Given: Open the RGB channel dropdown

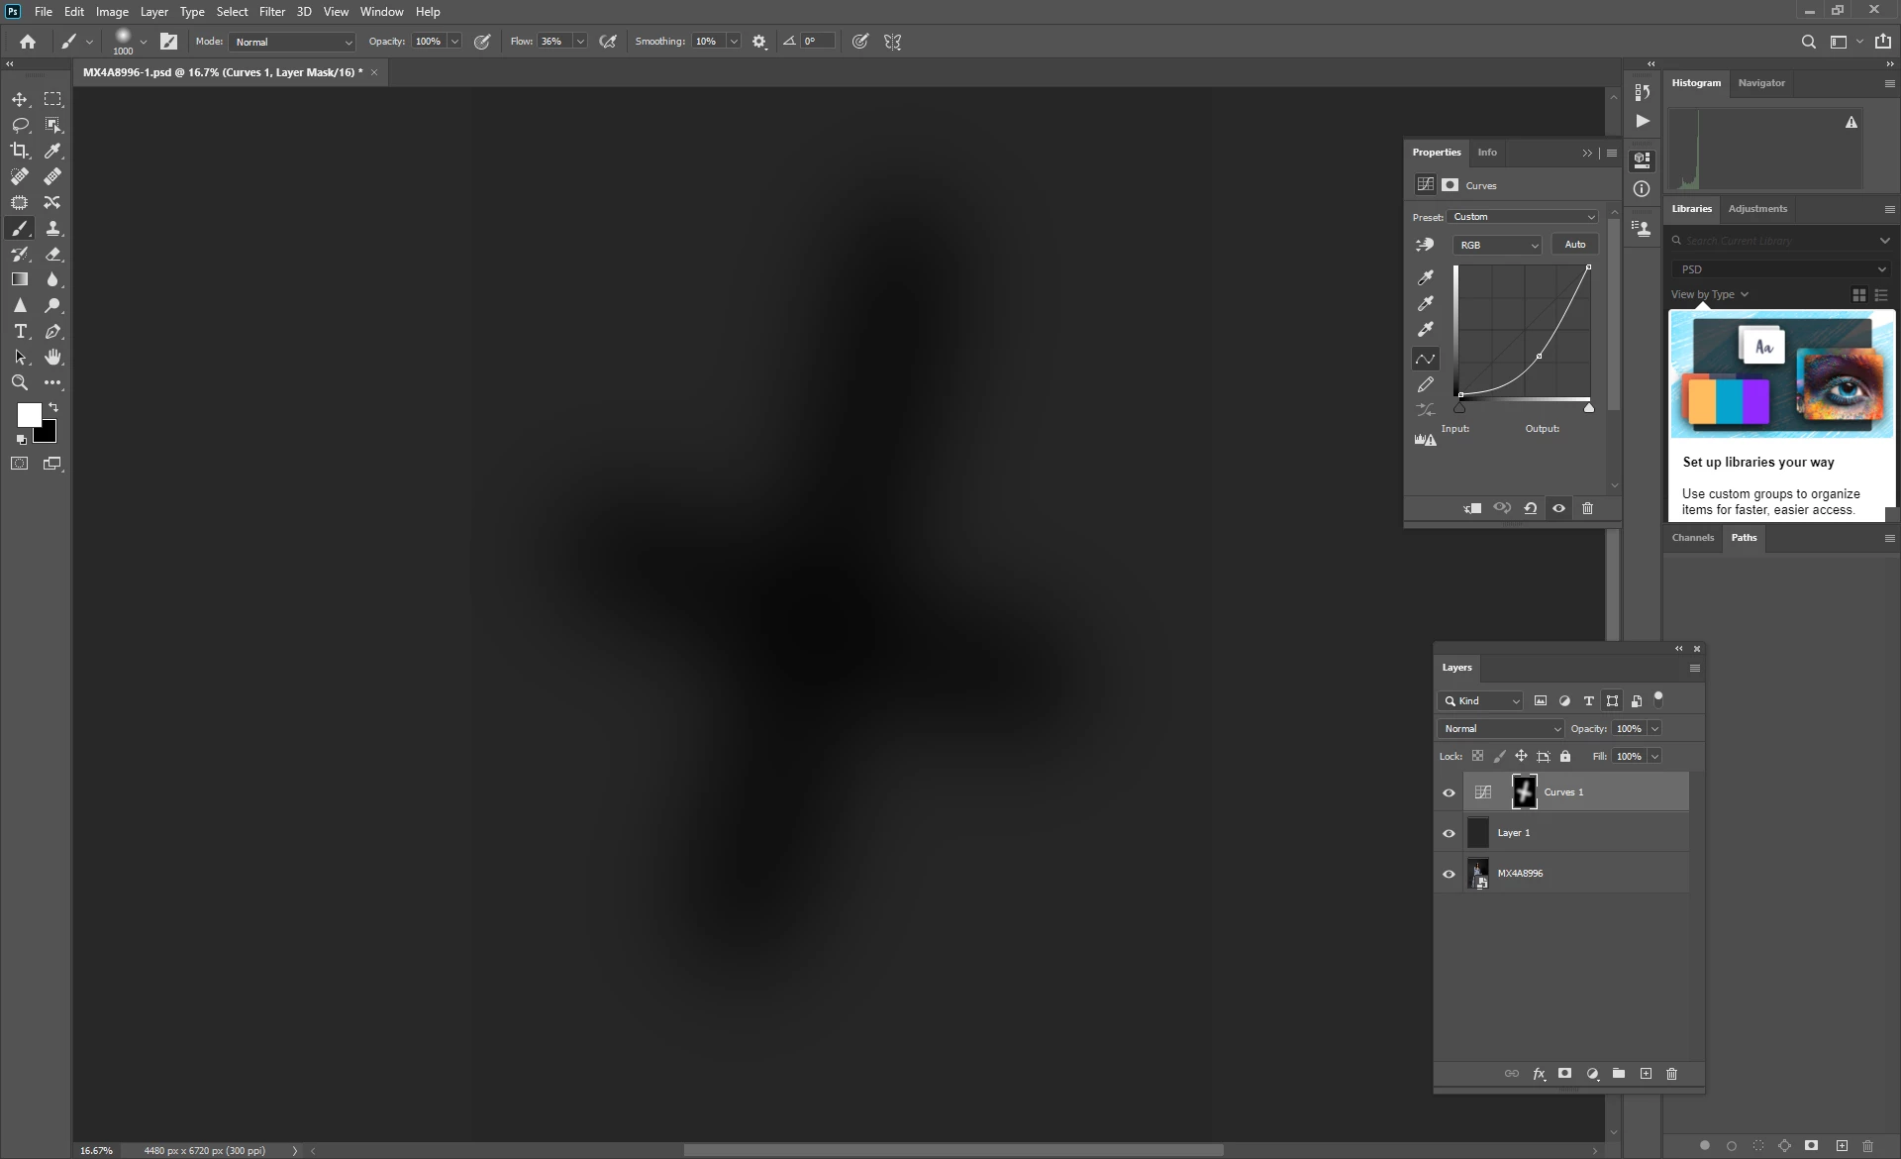Looking at the screenshot, I should (1497, 245).
